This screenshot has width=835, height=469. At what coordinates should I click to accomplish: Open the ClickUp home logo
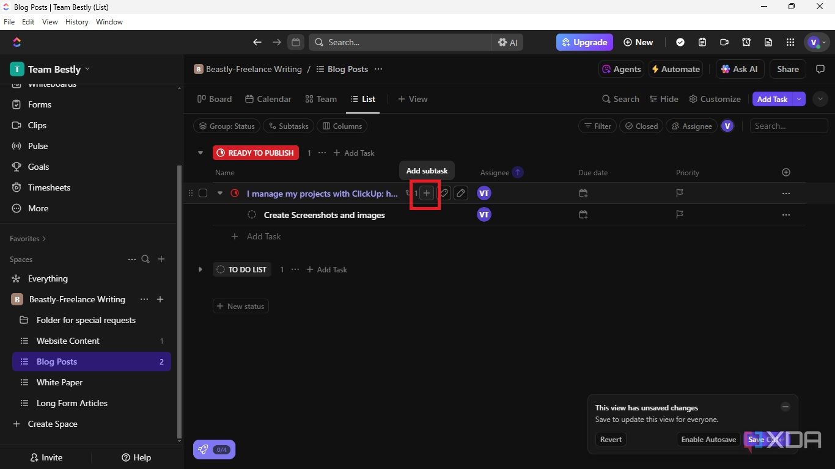pyautogui.click(x=17, y=42)
